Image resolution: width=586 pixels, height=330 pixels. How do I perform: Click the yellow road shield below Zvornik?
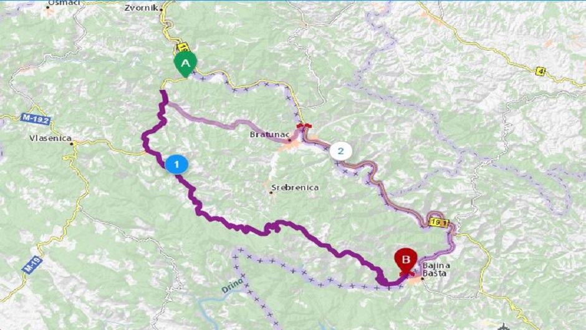click(x=183, y=47)
